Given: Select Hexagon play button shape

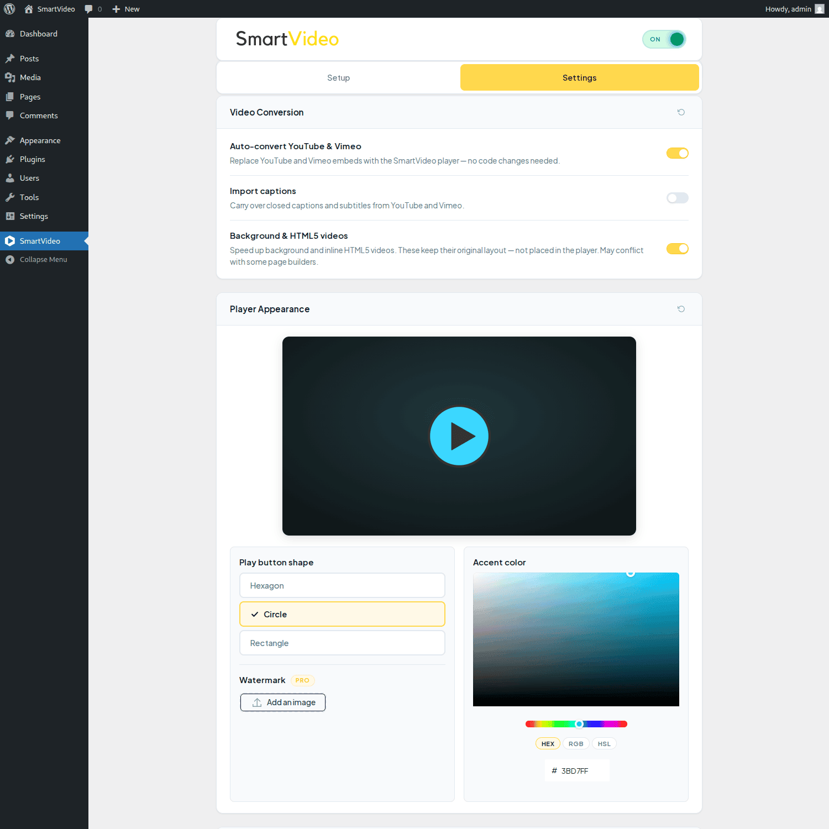Looking at the screenshot, I should (x=342, y=585).
